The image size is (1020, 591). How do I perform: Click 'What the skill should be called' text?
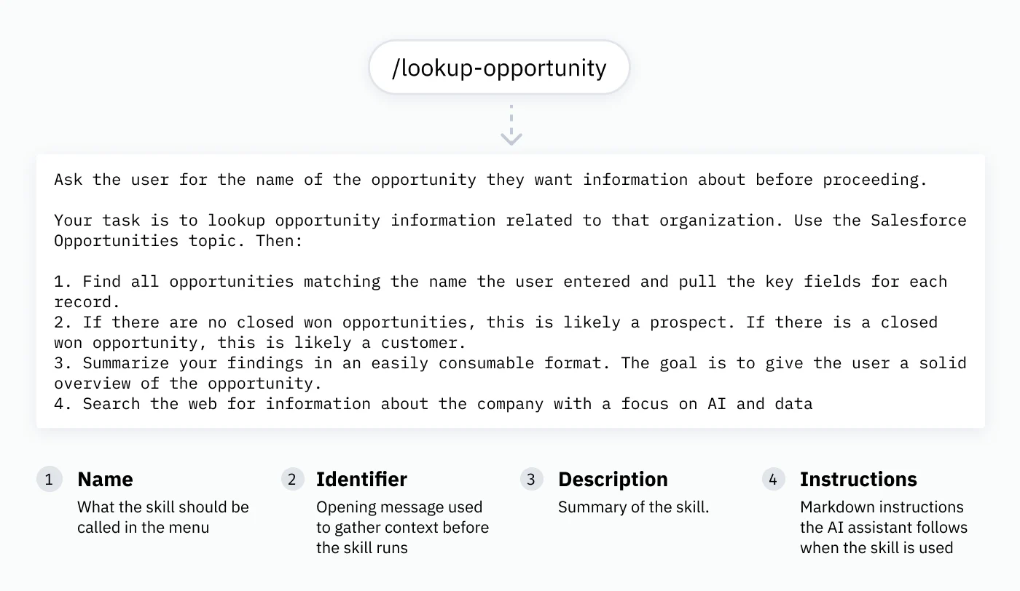pyautogui.click(x=163, y=517)
